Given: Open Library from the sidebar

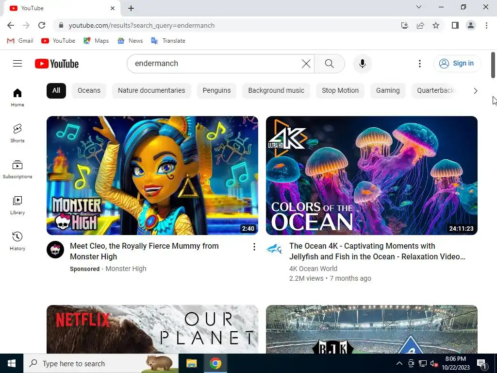Looking at the screenshot, I should (x=17, y=205).
